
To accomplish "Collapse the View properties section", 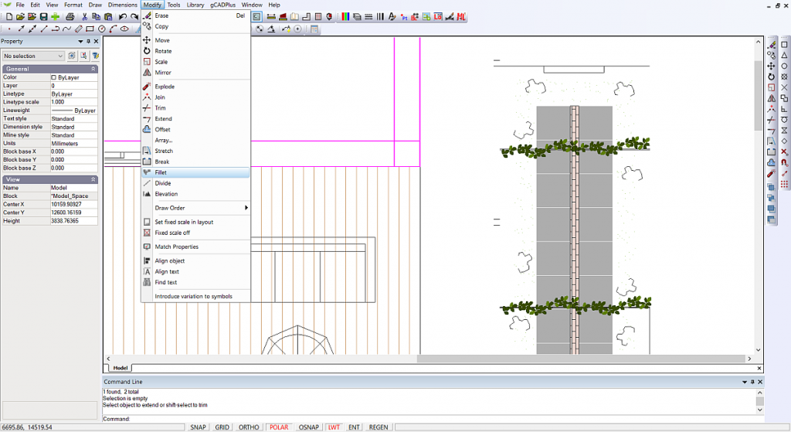I will [93, 179].
